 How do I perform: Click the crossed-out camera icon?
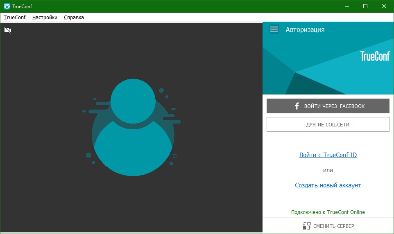pyautogui.click(x=8, y=30)
